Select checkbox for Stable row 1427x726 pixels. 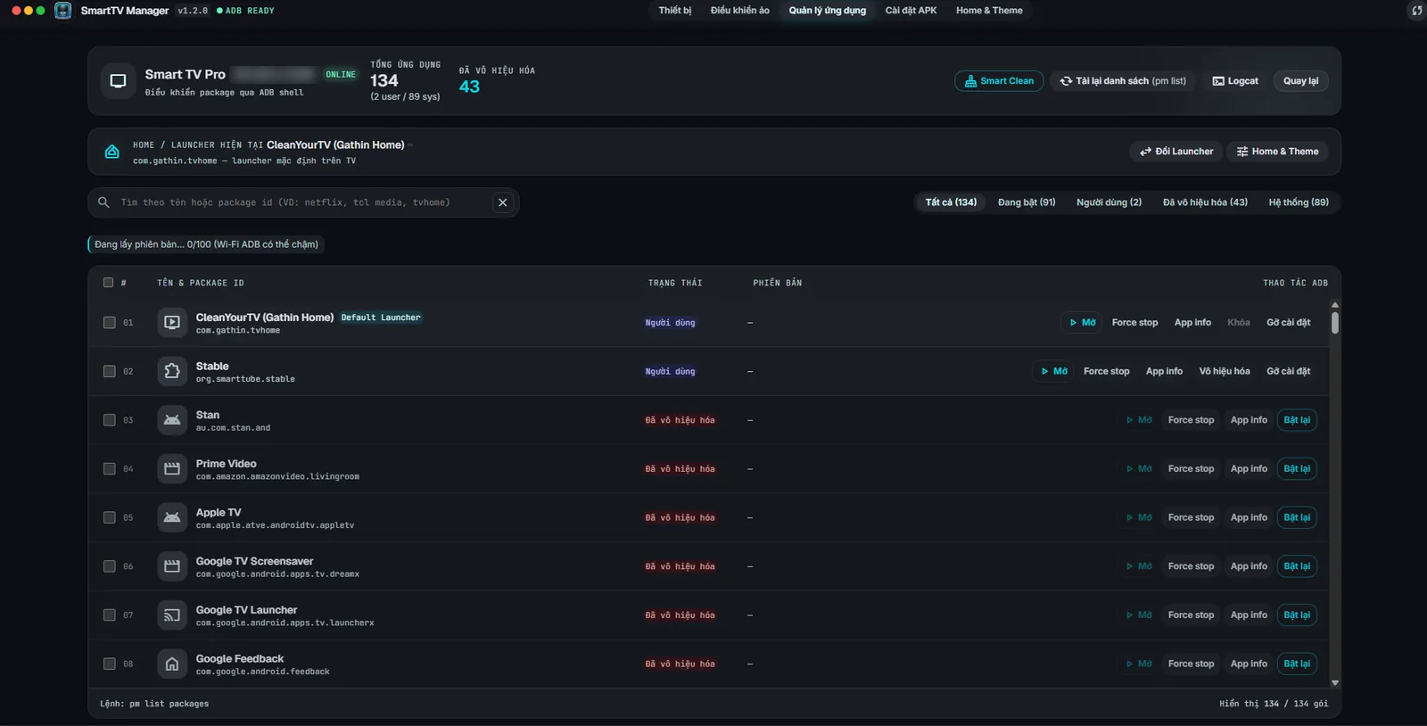(109, 371)
